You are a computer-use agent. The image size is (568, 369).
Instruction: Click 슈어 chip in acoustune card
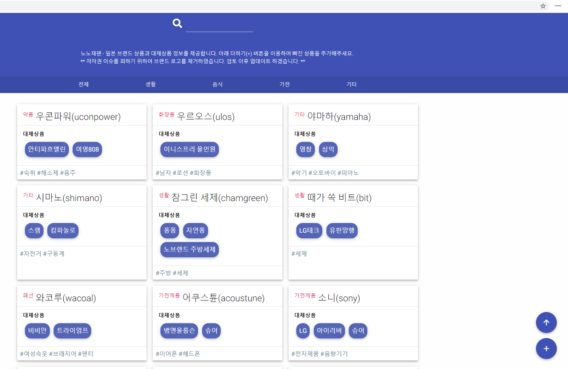coord(211,331)
